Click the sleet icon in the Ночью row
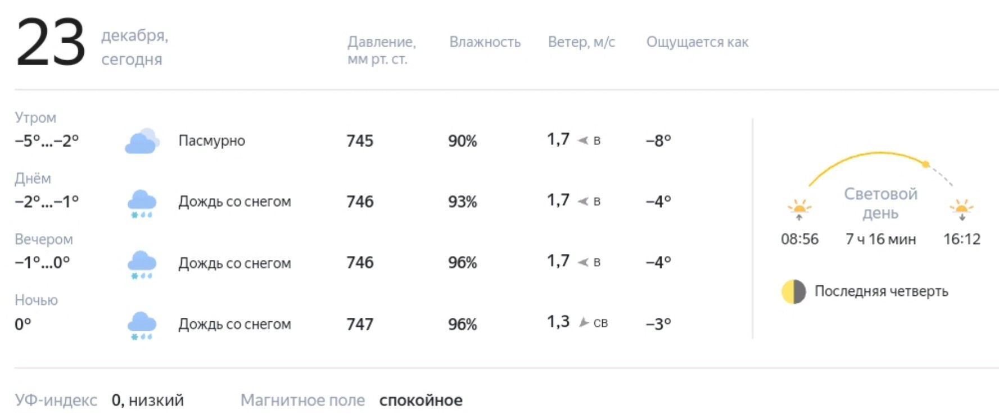This screenshot has width=999, height=415. 142,326
